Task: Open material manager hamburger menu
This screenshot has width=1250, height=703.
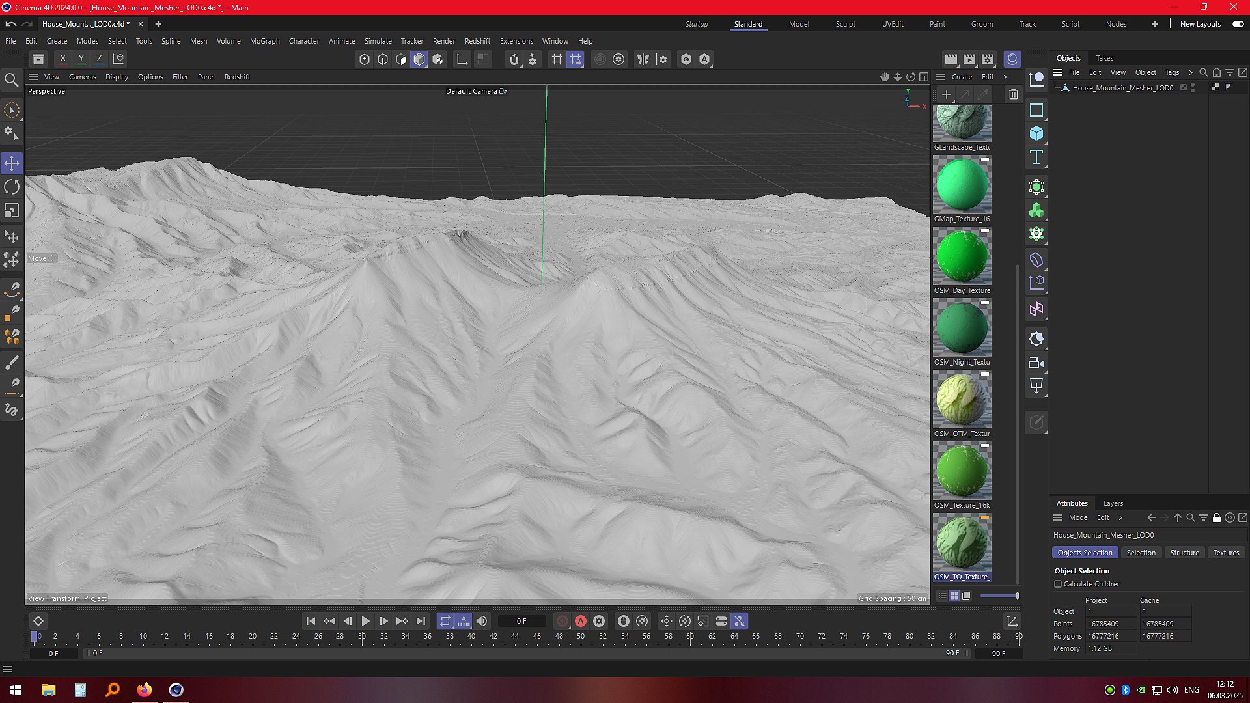Action: [x=941, y=77]
